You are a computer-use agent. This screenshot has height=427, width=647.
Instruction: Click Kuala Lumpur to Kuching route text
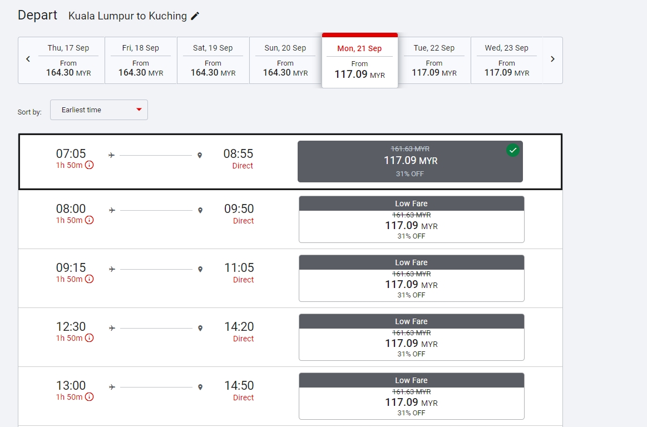[x=127, y=16]
